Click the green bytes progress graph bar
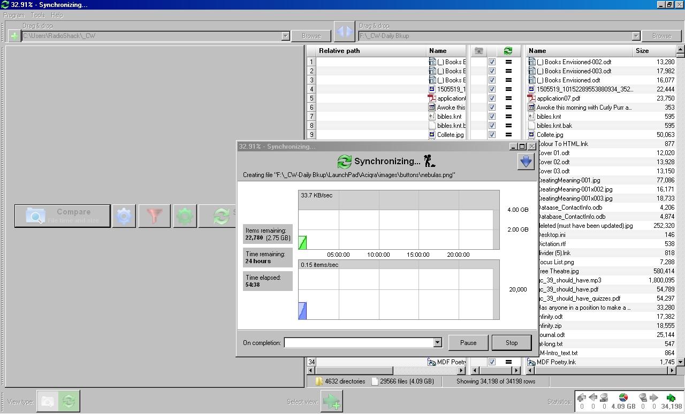The image size is (685, 414). click(x=302, y=242)
